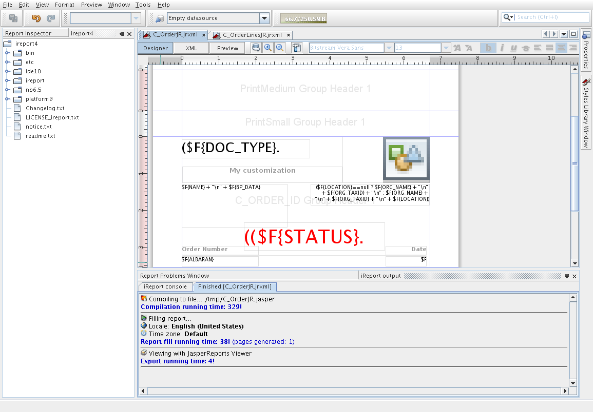
Task: Open the Empty datasource dropdown
Action: point(264,18)
